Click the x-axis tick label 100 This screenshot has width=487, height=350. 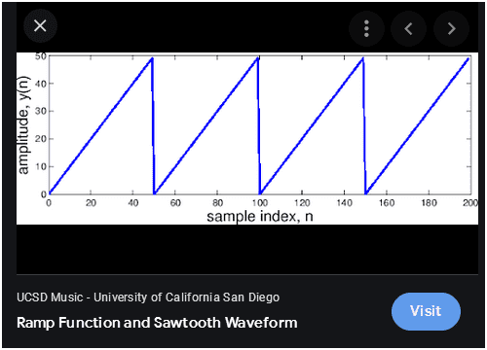point(260,203)
